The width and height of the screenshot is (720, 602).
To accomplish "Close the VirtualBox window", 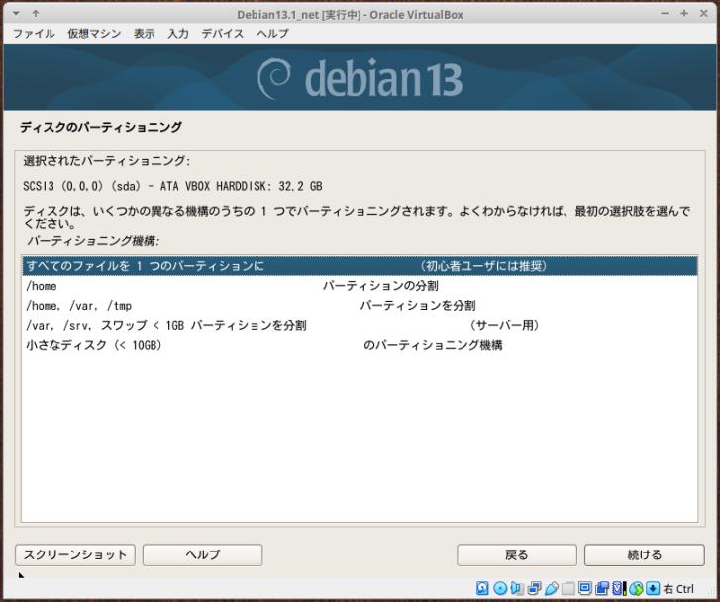I will pos(703,14).
